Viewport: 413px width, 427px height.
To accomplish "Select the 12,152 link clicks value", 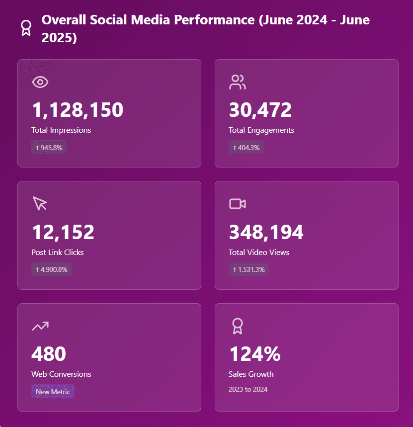I will (63, 232).
